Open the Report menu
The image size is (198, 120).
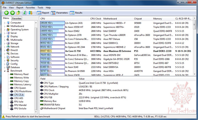[x=20, y=8]
